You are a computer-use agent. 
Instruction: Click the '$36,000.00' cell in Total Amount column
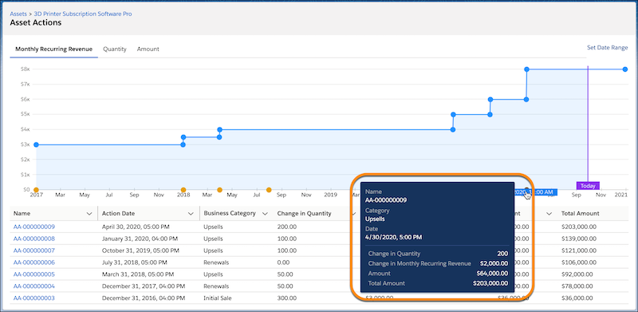pyautogui.click(x=577, y=298)
